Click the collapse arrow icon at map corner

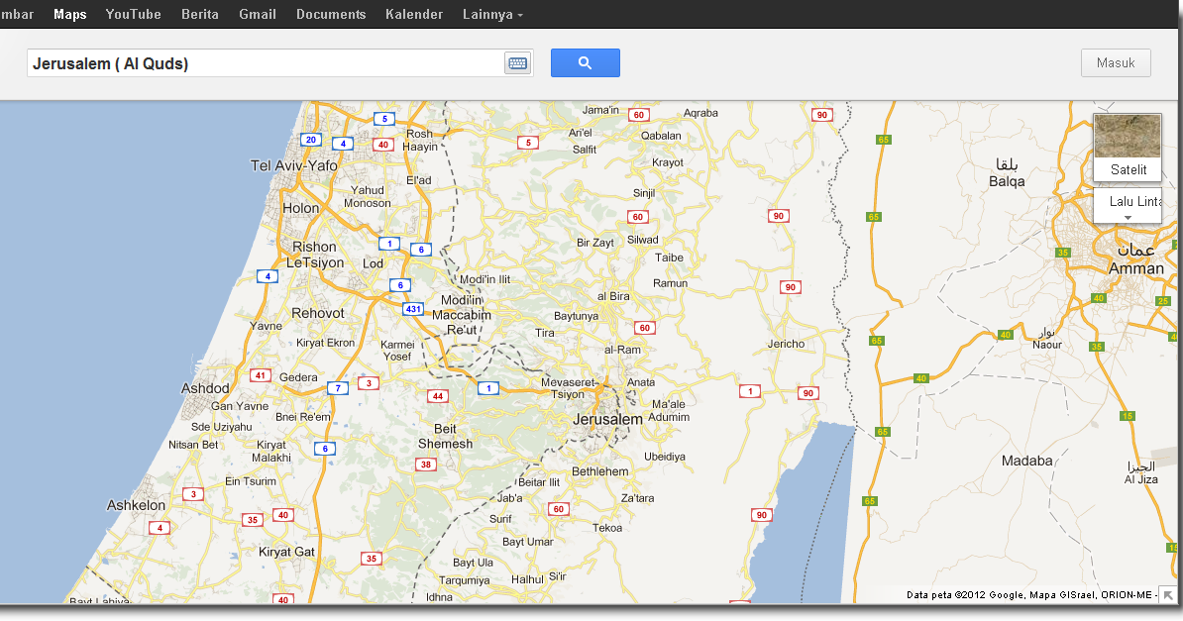click(x=1168, y=594)
